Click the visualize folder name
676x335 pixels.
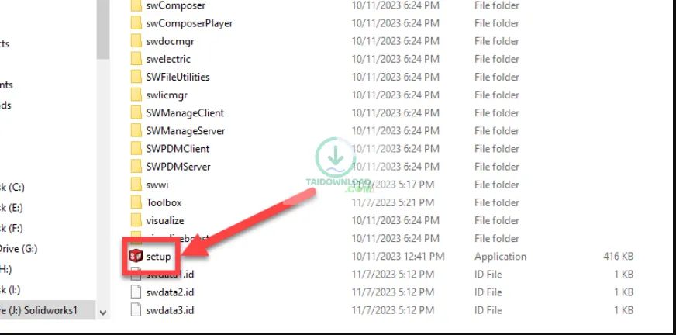[164, 221]
